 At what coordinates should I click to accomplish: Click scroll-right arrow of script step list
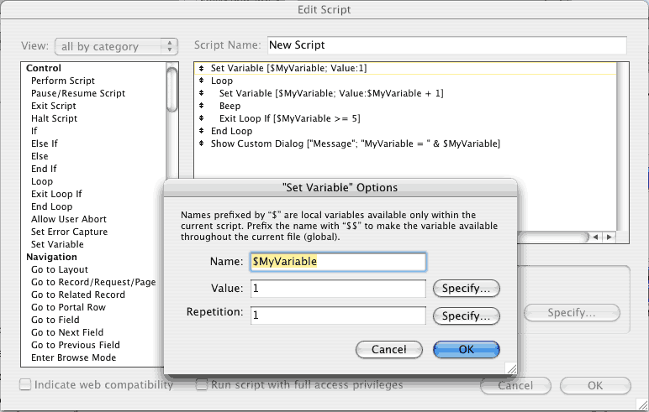(x=609, y=237)
